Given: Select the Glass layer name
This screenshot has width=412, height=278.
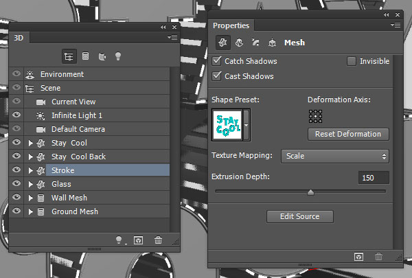Looking at the screenshot, I should [61, 184].
